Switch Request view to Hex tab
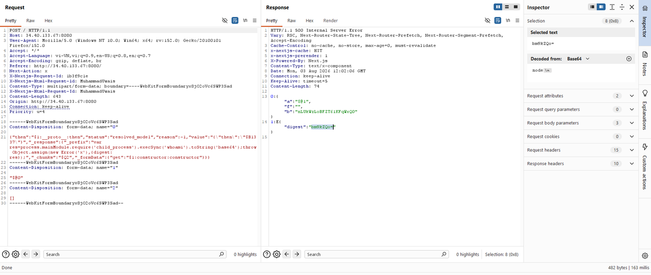651x275 pixels. 48,21
